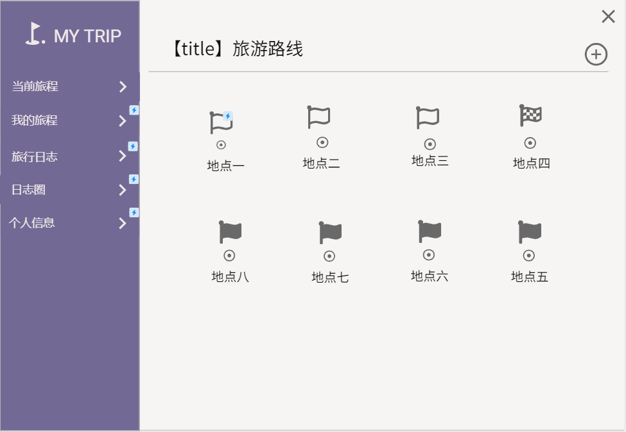
Task: Click the 地点六 label
Action: 430,276
